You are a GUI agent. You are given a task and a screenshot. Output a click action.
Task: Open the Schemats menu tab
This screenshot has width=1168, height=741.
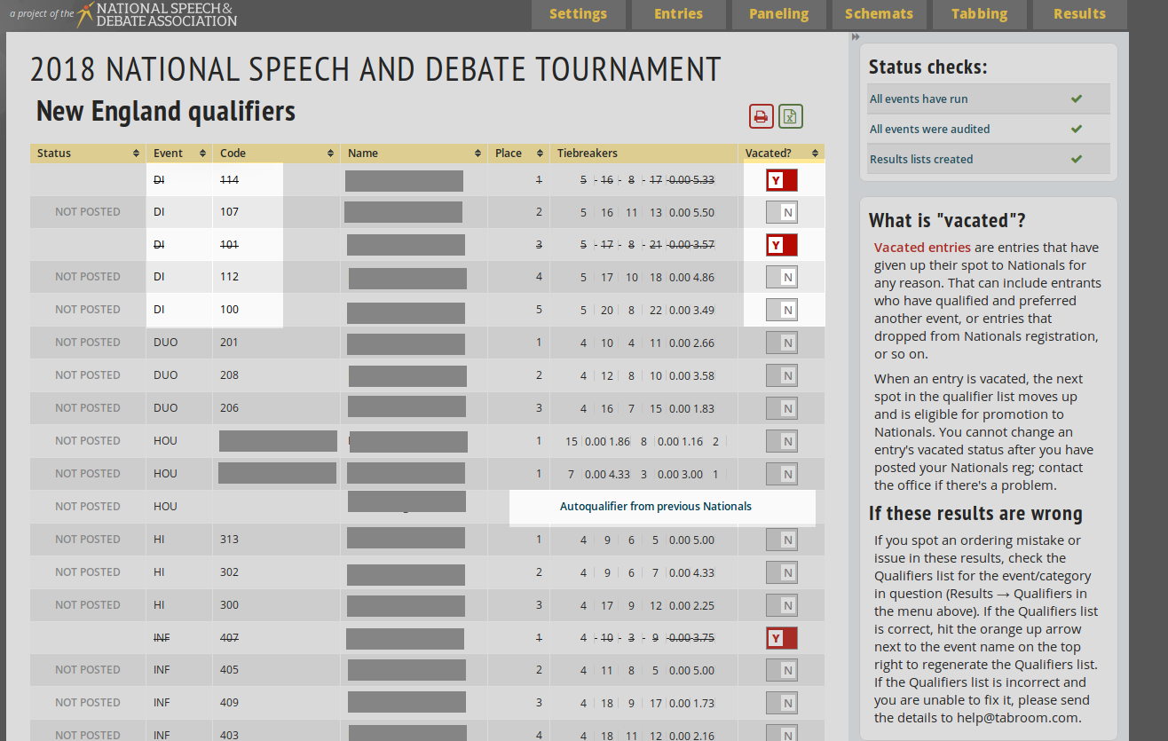coord(879,14)
